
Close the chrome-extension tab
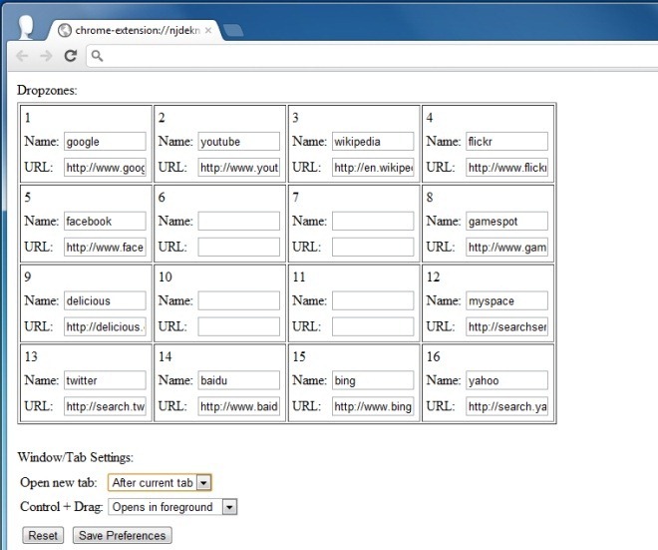[208, 30]
